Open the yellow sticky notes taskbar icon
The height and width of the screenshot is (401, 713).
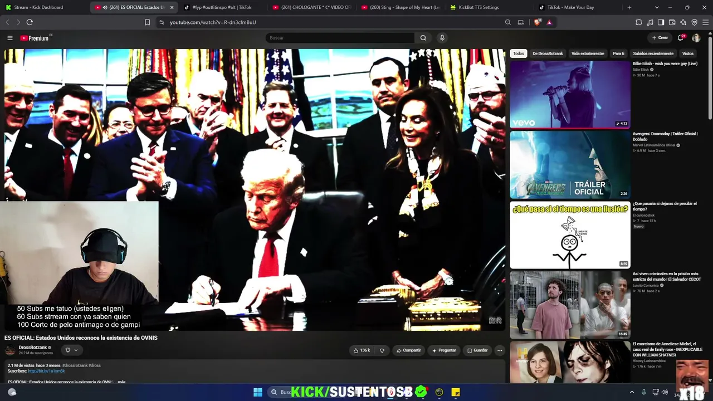click(456, 392)
